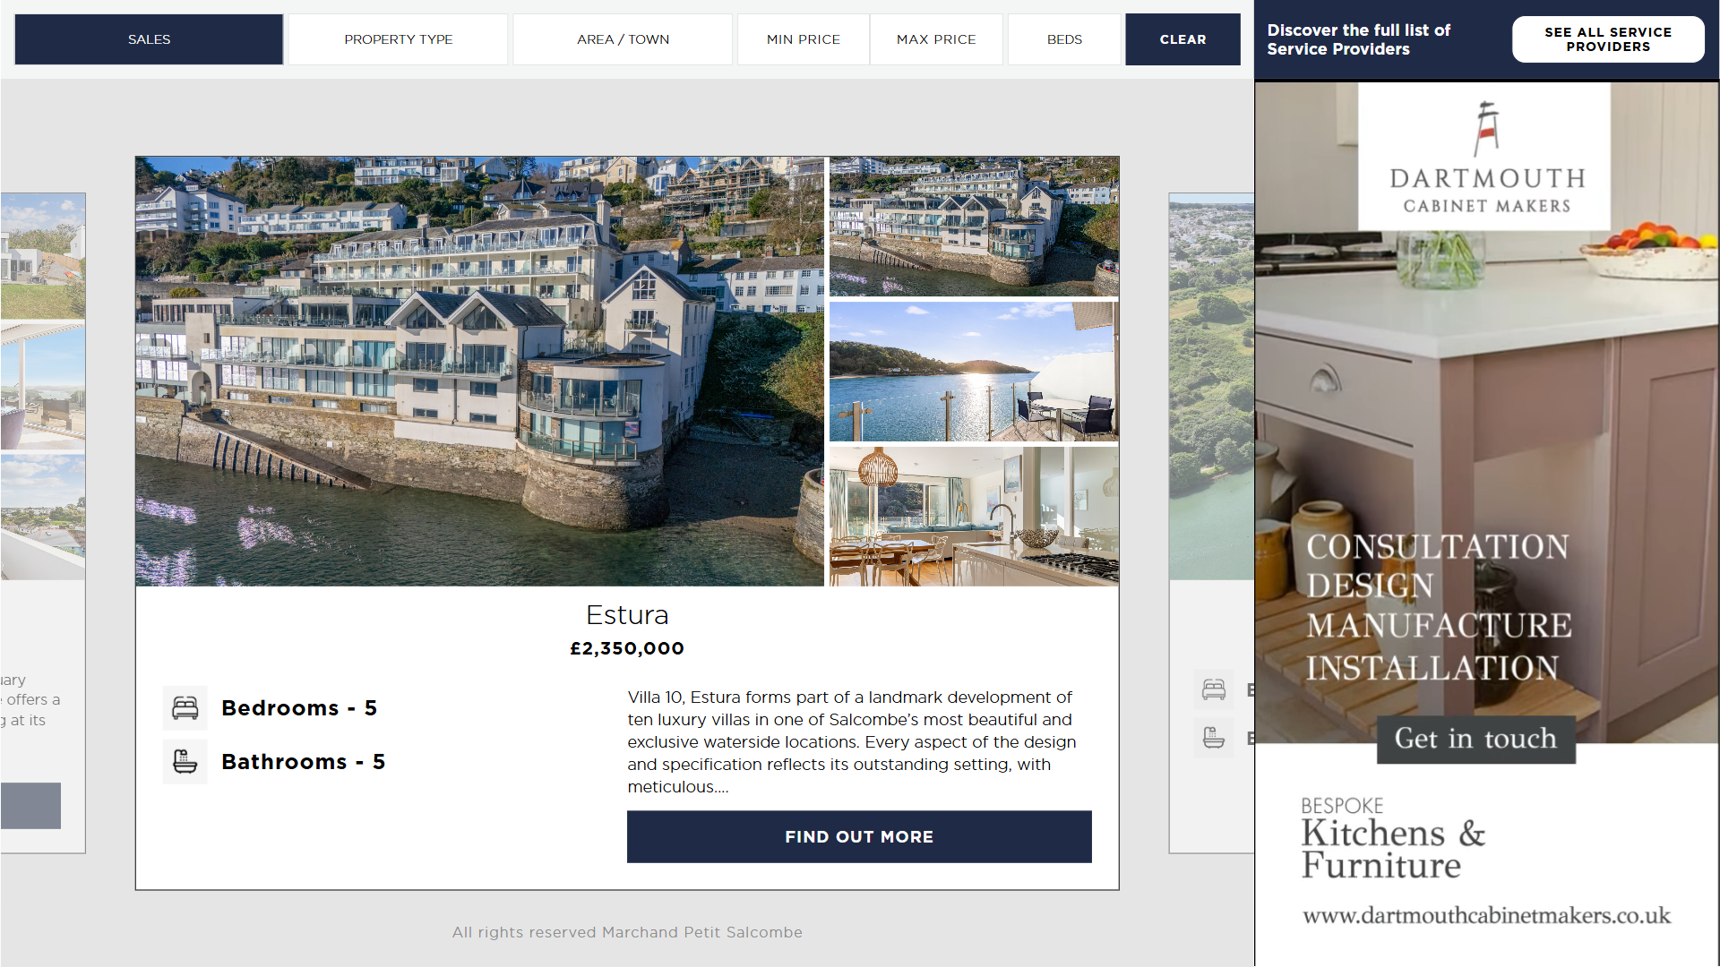Select the Min Price filter
Viewport: 1720px width, 967px height.
pyautogui.click(x=804, y=39)
